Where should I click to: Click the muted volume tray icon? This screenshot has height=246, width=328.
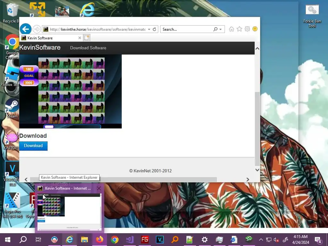click(276, 240)
